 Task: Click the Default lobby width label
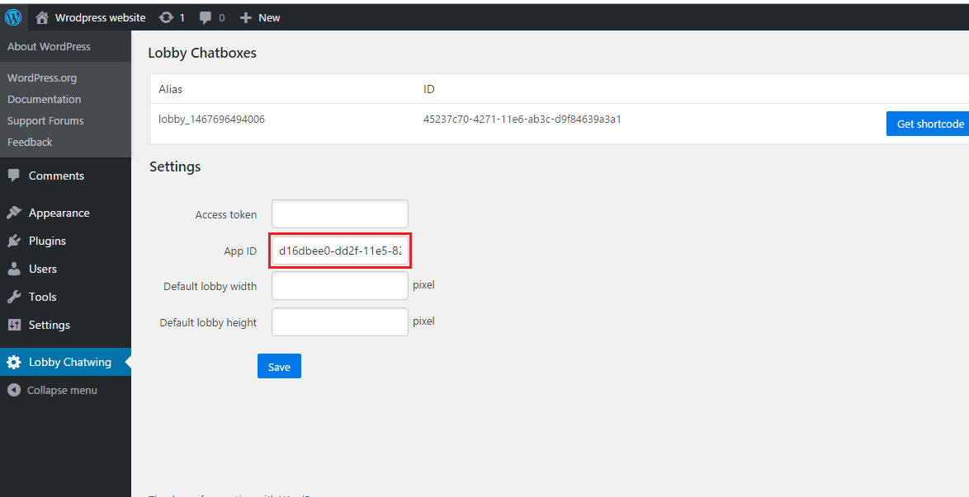pyautogui.click(x=210, y=287)
